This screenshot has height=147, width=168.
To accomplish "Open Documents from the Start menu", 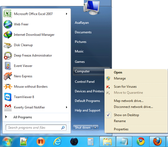I will [x=83, y=32].
